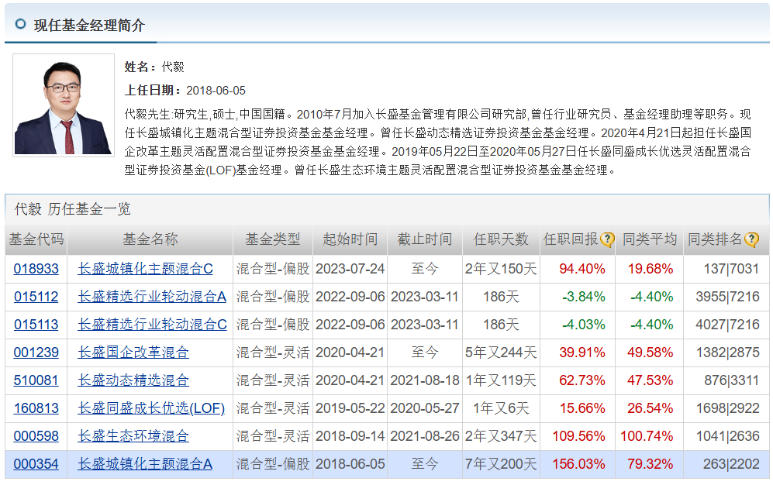
Task: Click the end date 2020-05-27
Action: point(424,408)
